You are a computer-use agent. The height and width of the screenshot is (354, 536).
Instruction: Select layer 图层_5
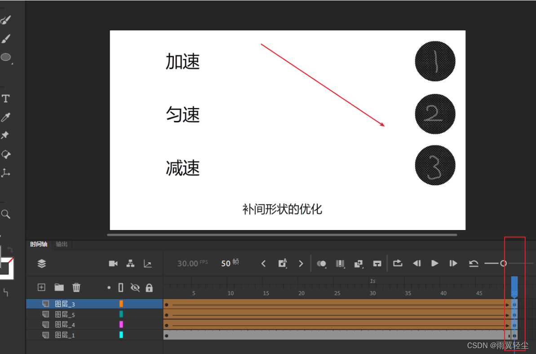(94, 314)
